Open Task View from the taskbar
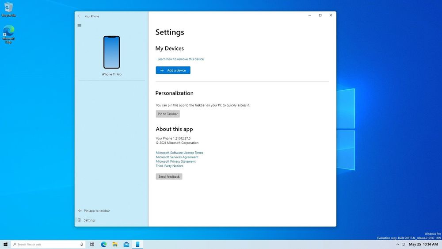Screen dimensions: 442x249 92,245
